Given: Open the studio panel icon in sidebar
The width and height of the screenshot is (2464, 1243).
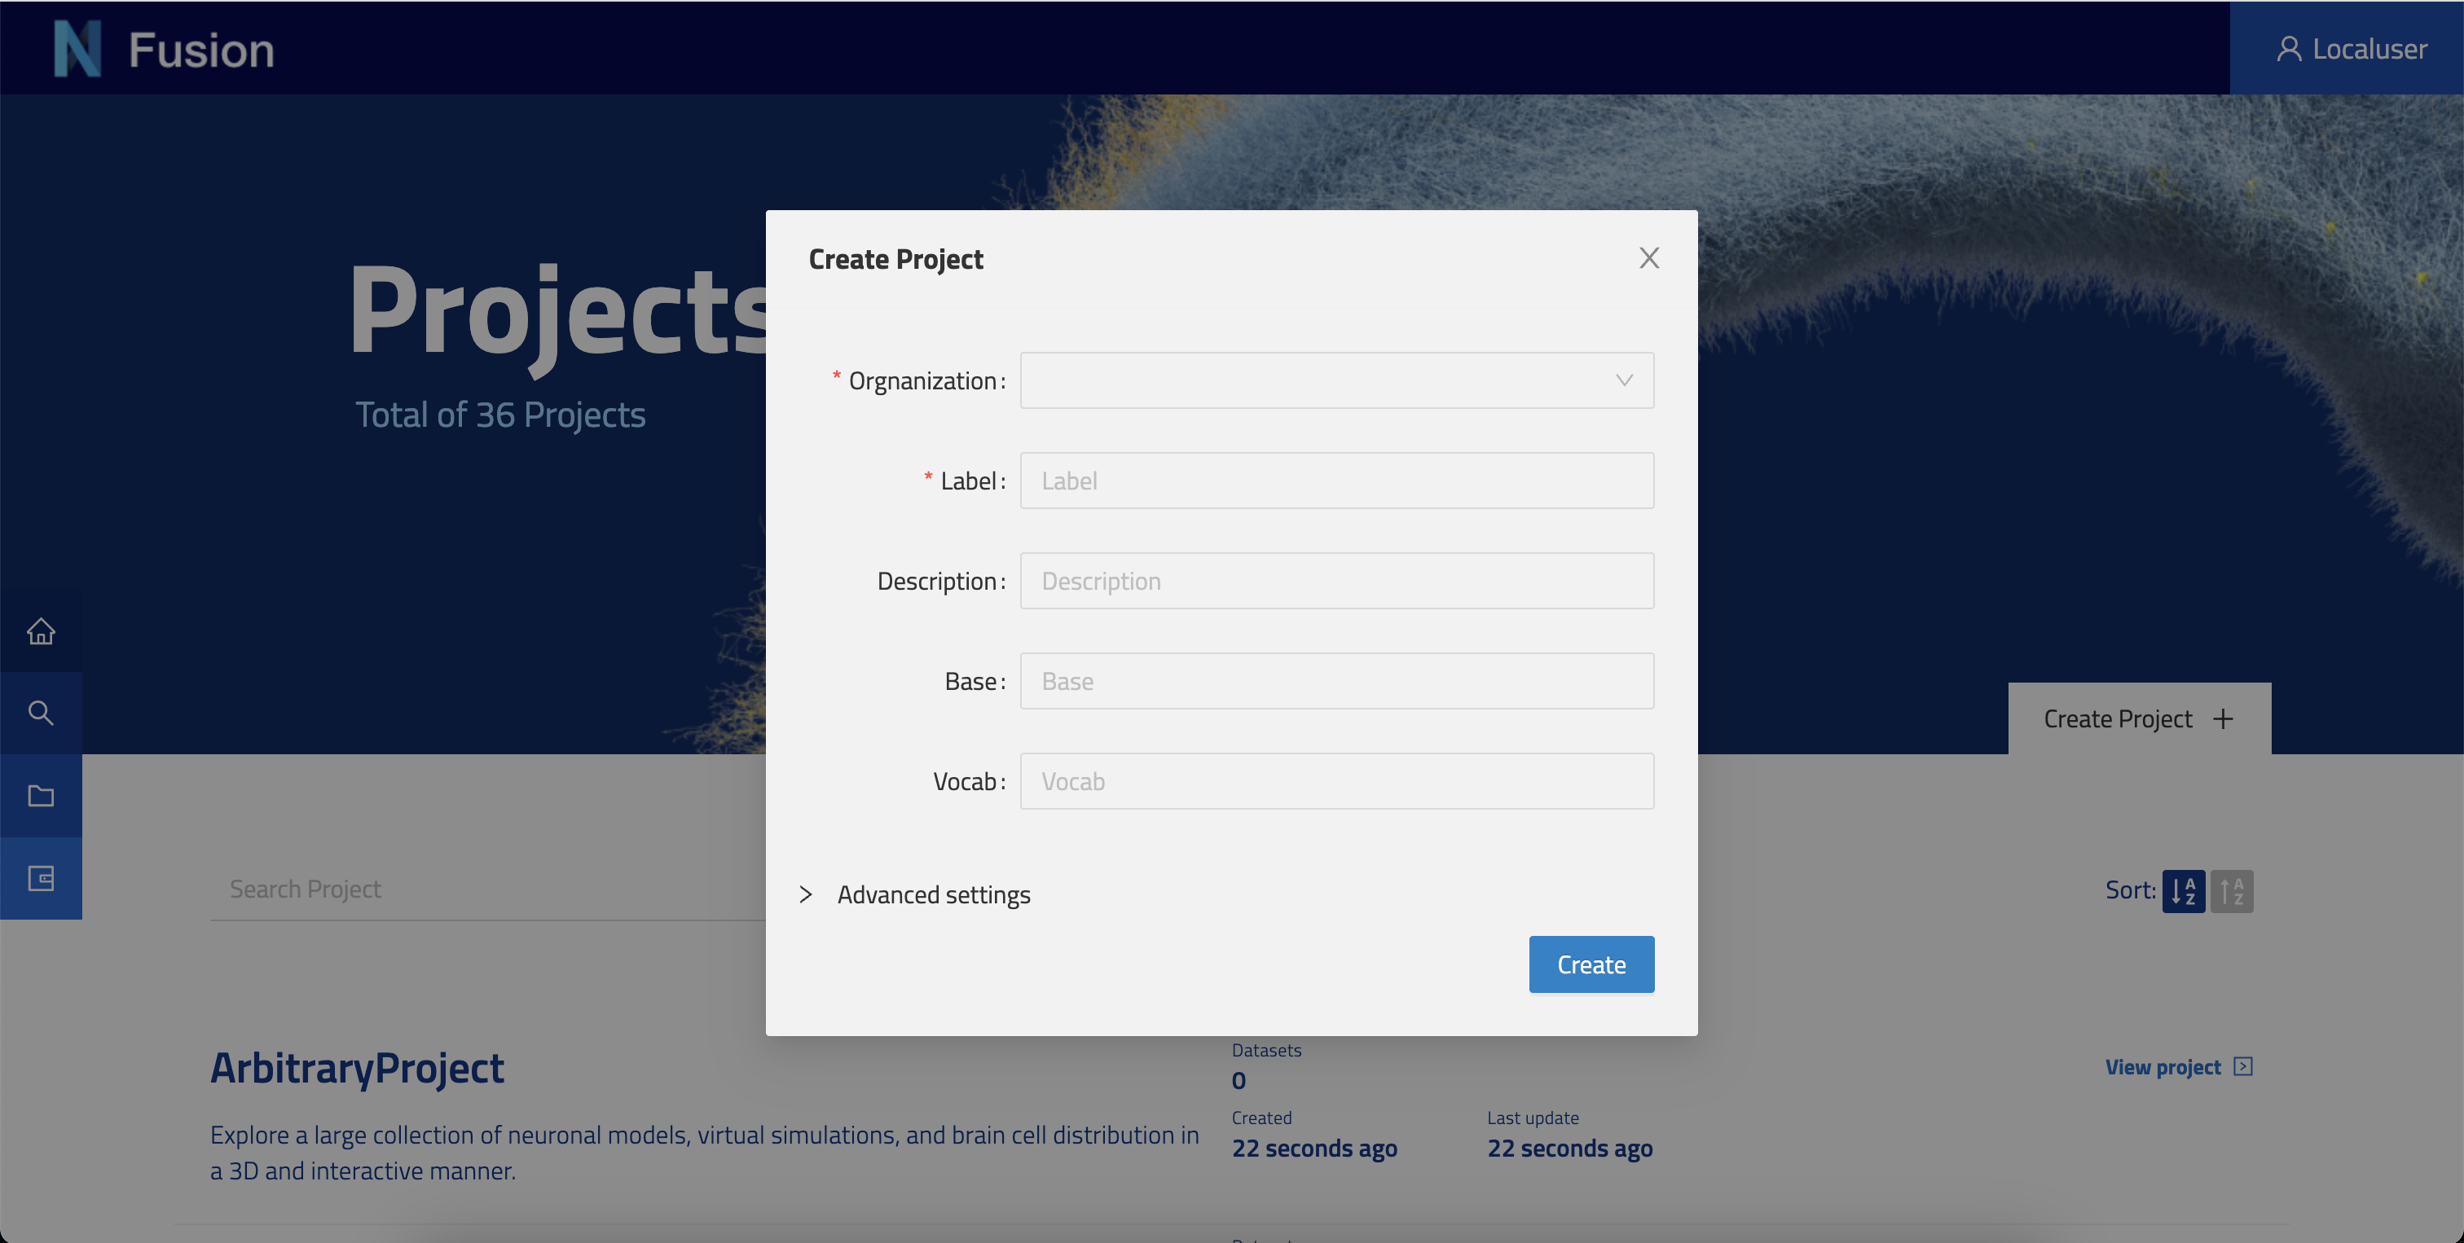Looking at the screenshot, I should (x=40, y=878).
